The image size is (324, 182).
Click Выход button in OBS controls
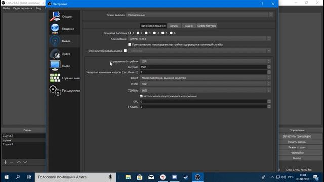[x=297, y=158]
